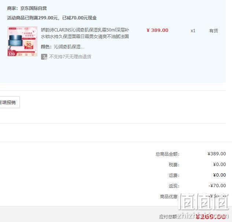
Task: Click the 返现 label
Action: (x=174, y=186)
